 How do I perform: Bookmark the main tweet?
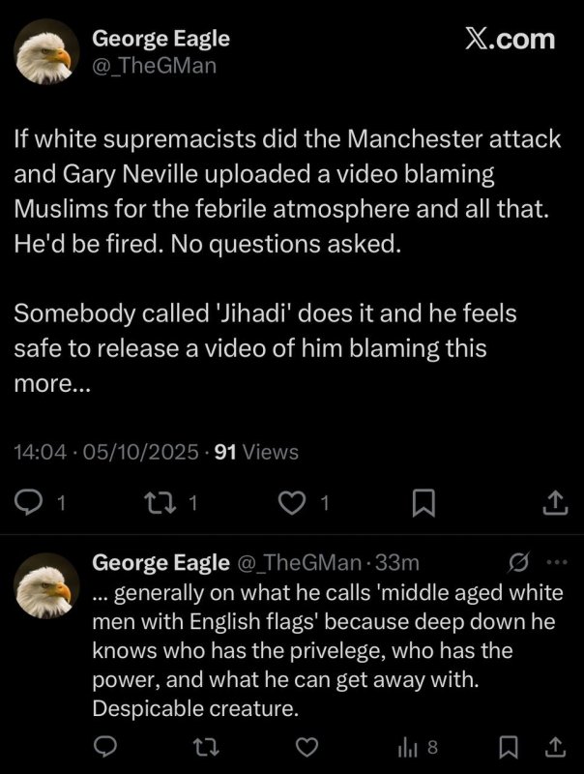[x=423, y=502]
